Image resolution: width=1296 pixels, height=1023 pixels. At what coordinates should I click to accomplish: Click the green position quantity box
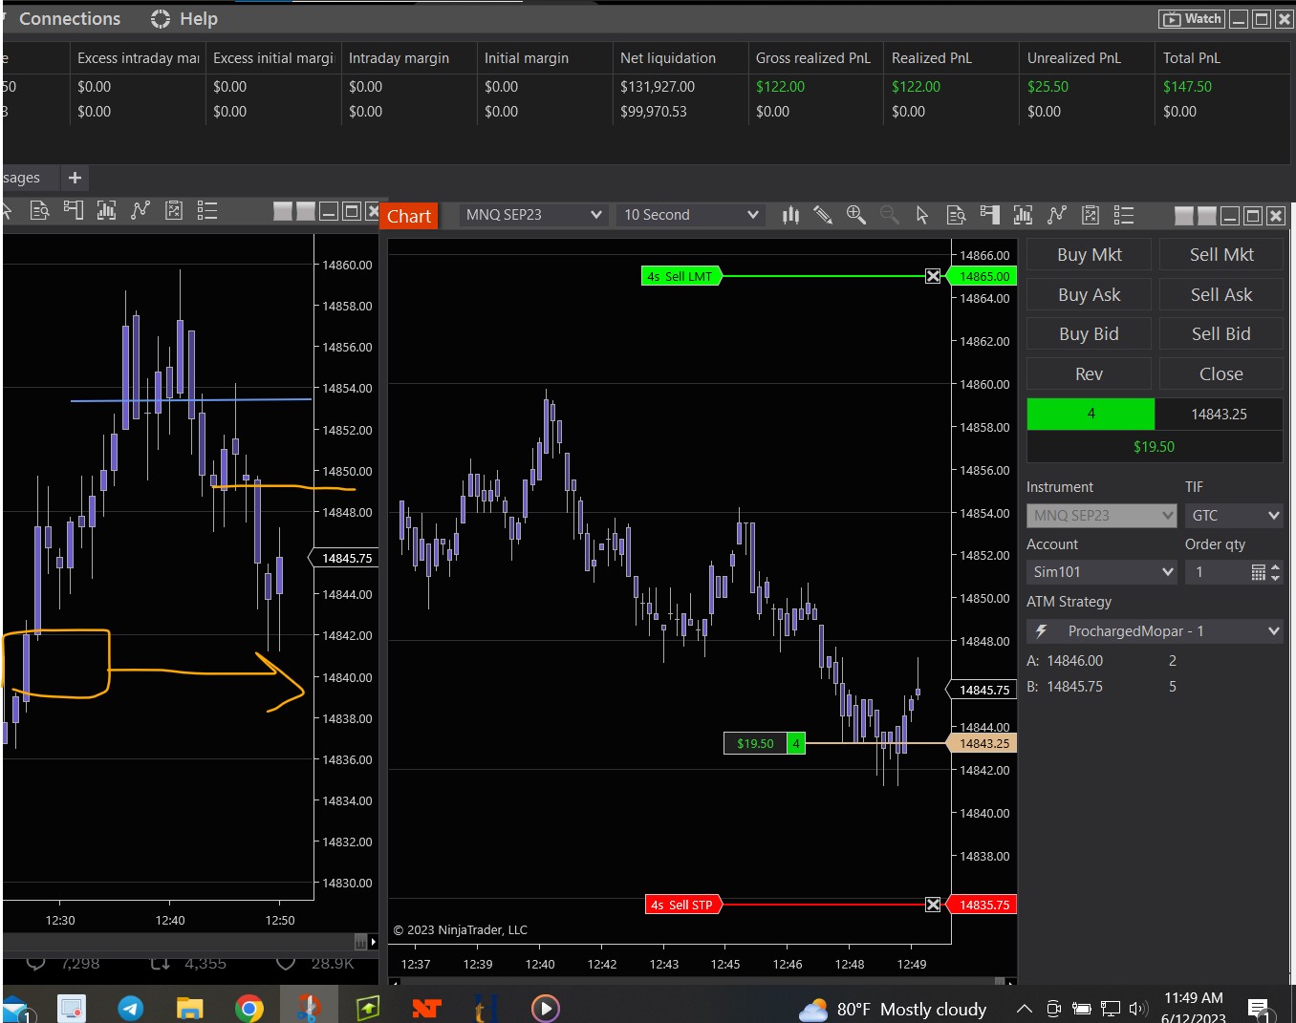point(1091,414)
